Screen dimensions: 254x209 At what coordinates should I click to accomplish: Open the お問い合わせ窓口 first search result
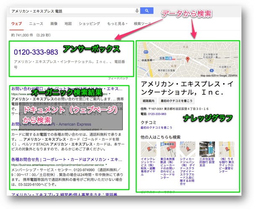tap(67, 89)
